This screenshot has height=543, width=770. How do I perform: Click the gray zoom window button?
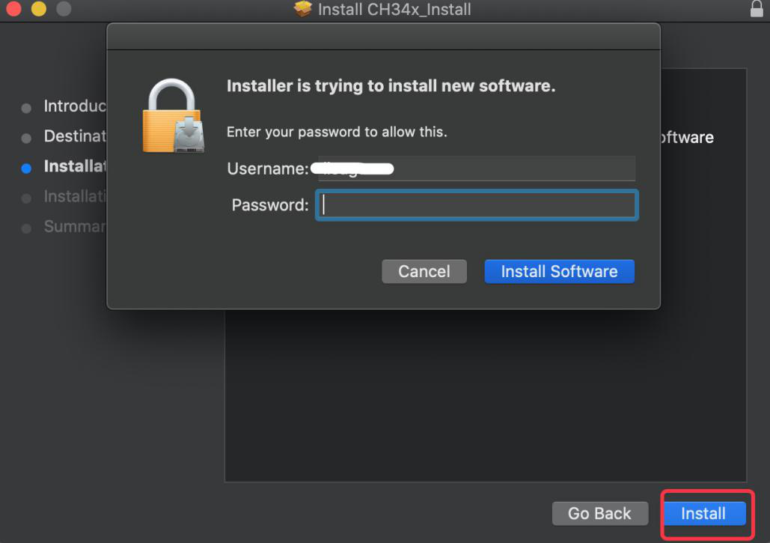point(64,8)
